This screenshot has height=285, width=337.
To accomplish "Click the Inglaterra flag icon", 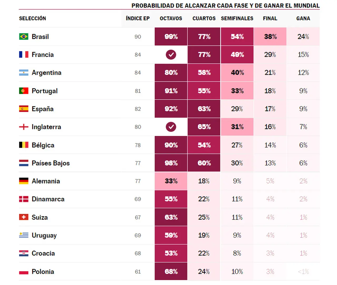I will tap(24, 127).
